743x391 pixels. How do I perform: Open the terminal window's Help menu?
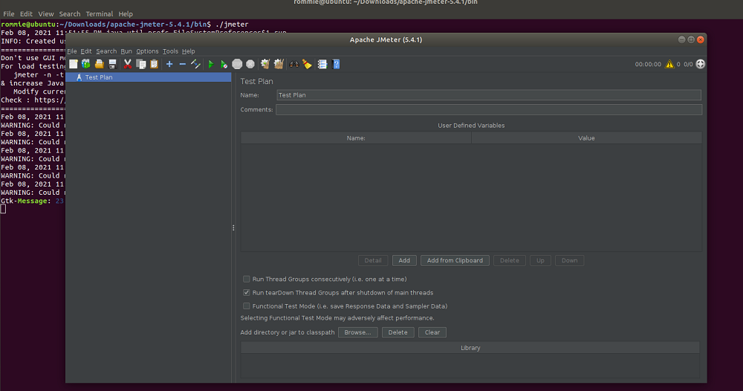(x=126, y=14)
